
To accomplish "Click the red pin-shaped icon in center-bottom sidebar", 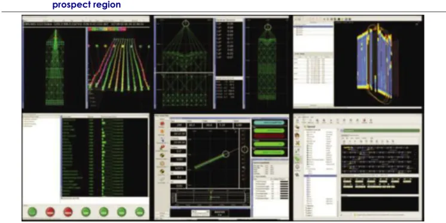I will coord(163,147).
